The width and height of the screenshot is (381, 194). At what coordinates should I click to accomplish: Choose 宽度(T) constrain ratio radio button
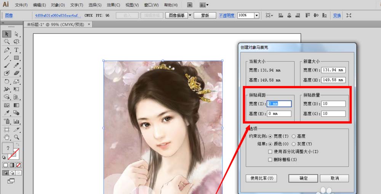[270, 136]
